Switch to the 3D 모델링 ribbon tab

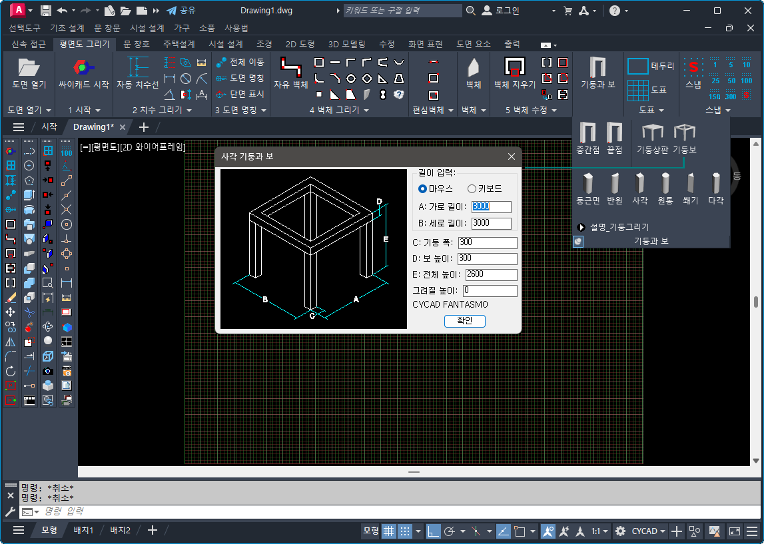pos(346,44)
